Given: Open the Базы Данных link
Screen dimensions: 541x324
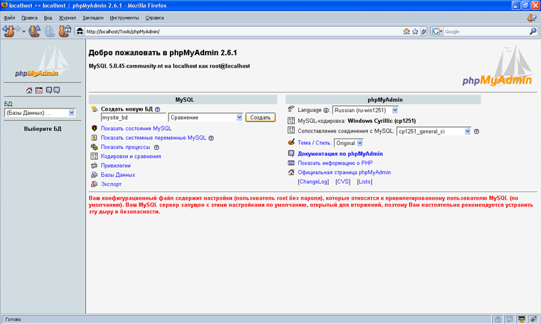Looking at the screenshot, I should pyautogui.click(x=118, y=175).
